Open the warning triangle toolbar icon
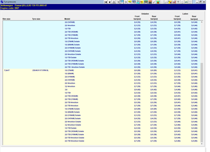This screenshot has height=152, width=210. [x=114, y=2]
